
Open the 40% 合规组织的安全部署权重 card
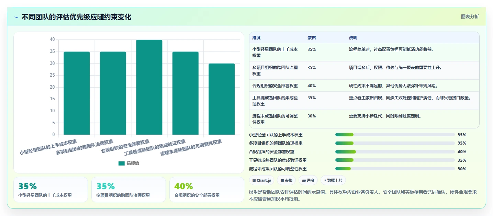206,190
